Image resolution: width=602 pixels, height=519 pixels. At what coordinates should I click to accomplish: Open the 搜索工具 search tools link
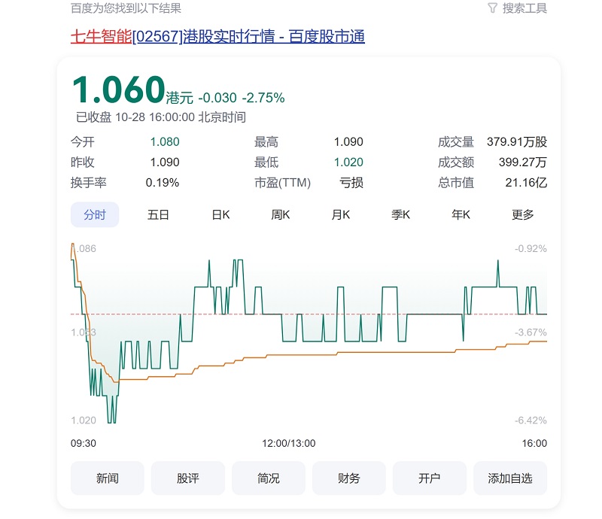click(524, 8)
